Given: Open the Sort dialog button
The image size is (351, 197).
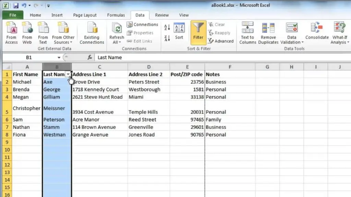Looking at the screenshot, I should [179, 32].
